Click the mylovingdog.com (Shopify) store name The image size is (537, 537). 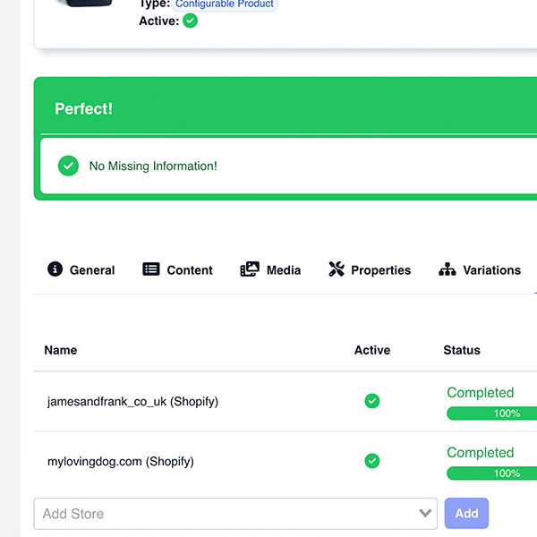point(121,462)
